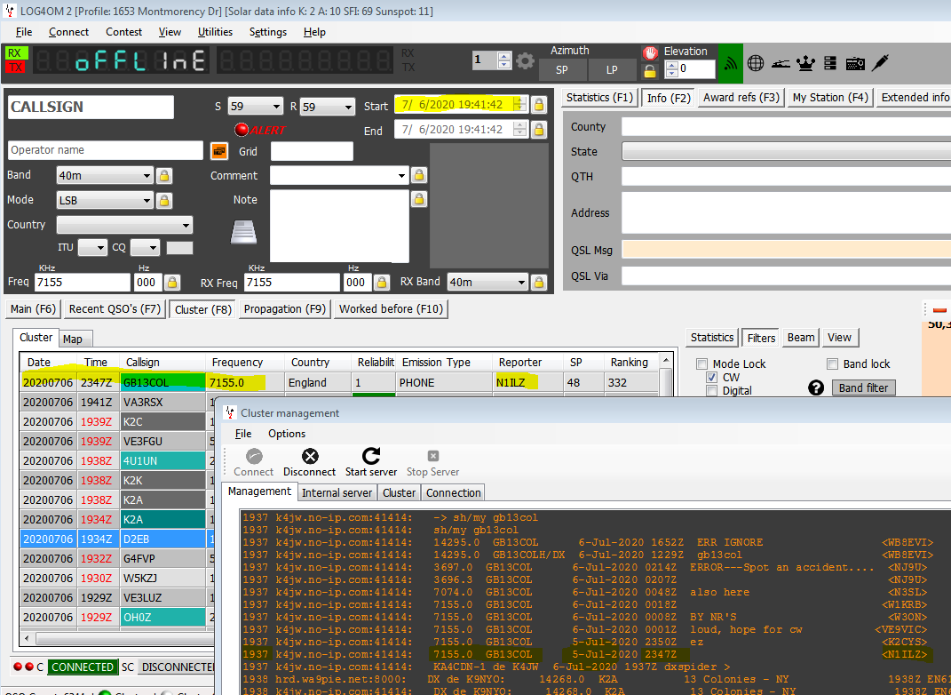The height and width of the screenshot is (695, 951).
Task: Click the question mark help icon
Action: 816,387
